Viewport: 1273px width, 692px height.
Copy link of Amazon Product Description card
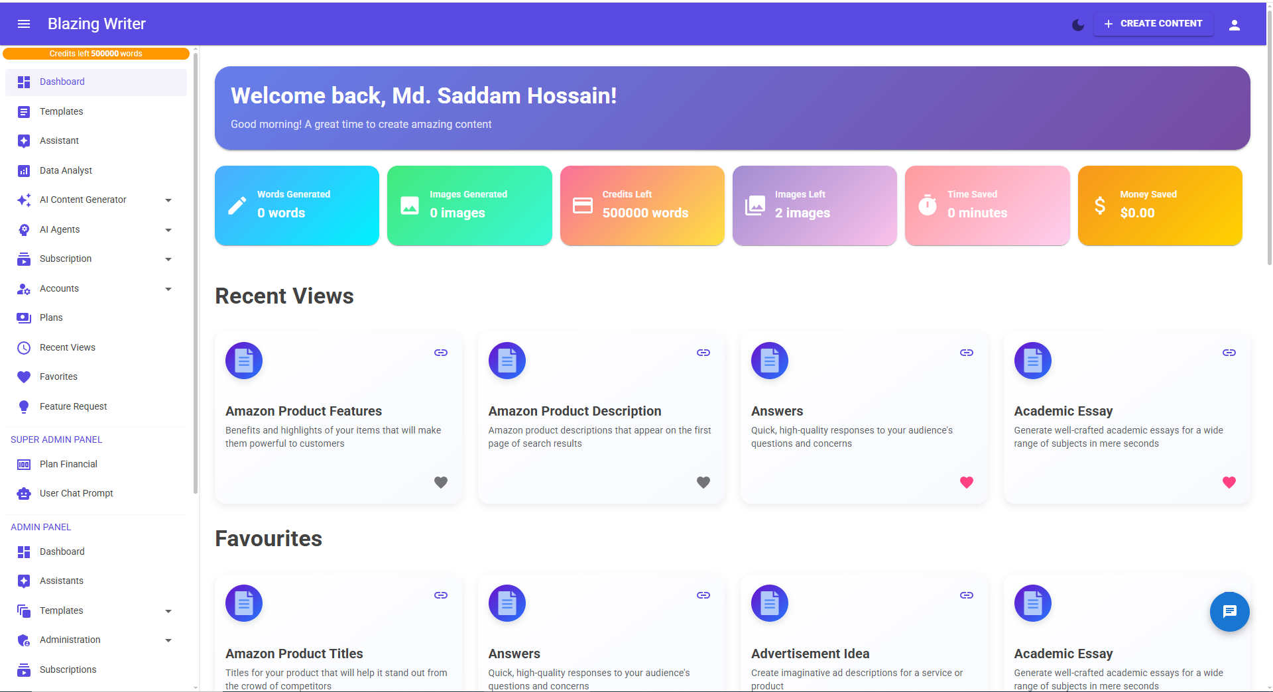[703, 353]
